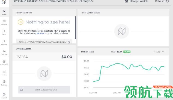Open the Receive page in sidebar

[4, 42]
